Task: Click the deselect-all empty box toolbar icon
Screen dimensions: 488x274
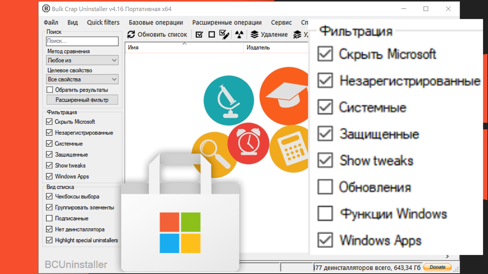Action: pyautogui.click(x=211, y=35)
